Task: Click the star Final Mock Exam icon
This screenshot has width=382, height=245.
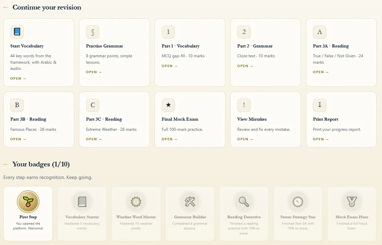Action: coord(168,105)
